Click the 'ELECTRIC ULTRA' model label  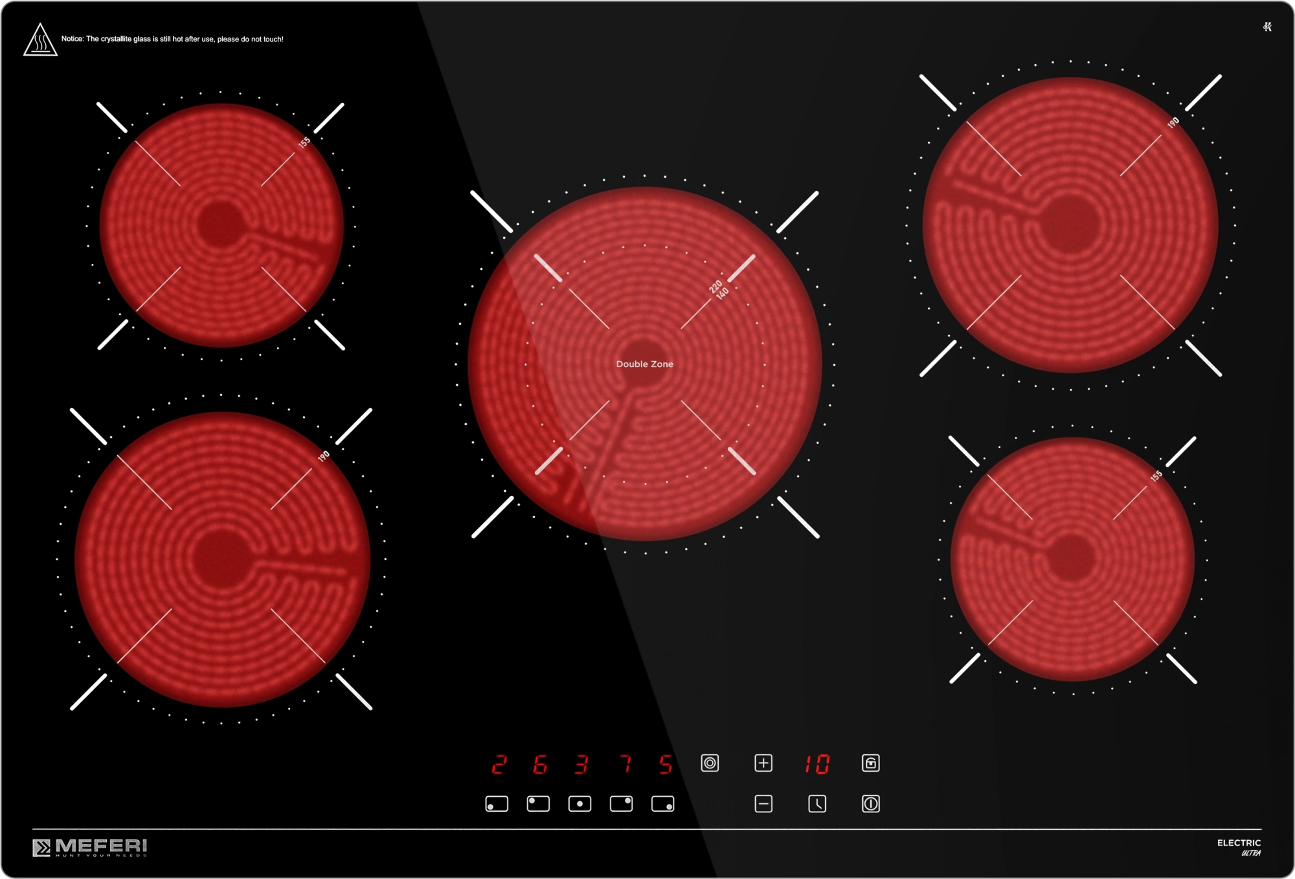click(1239, 847)
